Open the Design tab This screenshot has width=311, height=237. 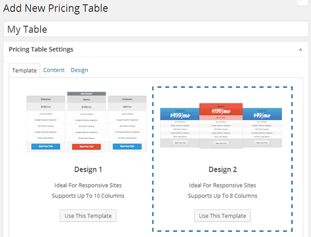pos(79,70)
